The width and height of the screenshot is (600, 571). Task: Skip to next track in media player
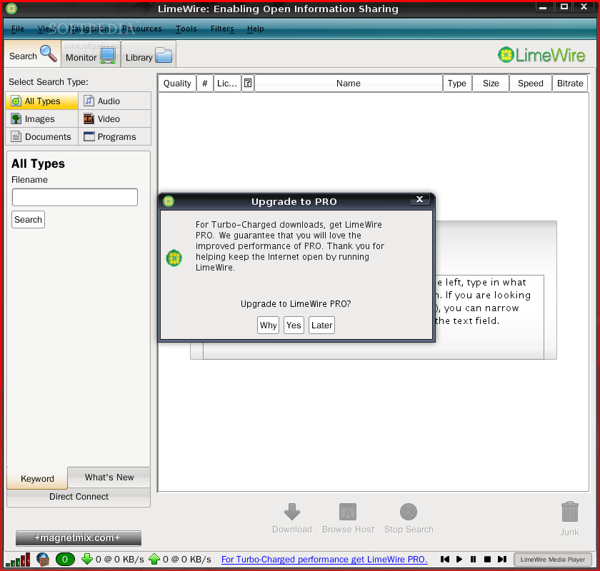(502, 559)
